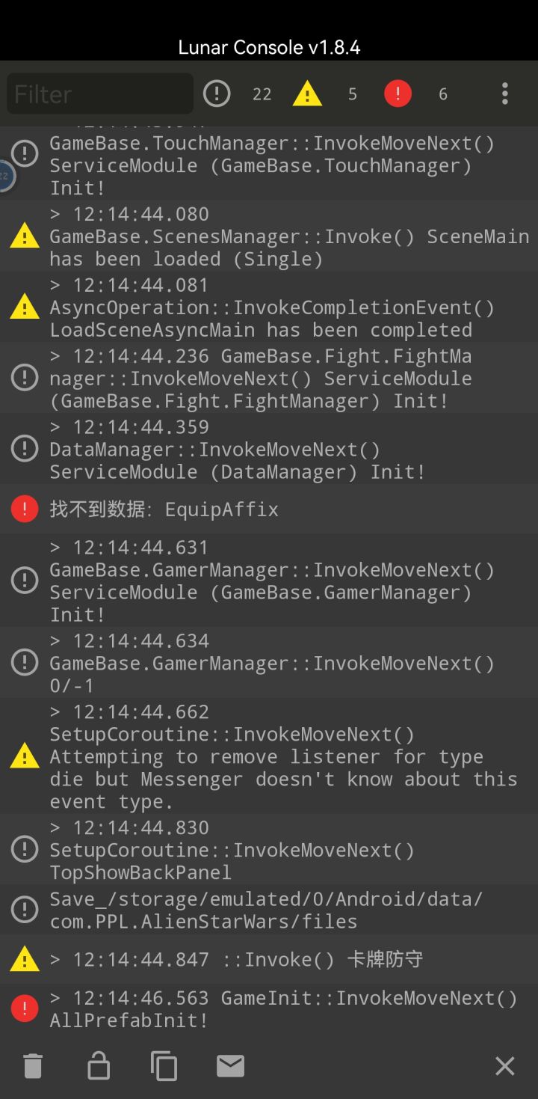Type in the Filter text field

tap(100, 94)
